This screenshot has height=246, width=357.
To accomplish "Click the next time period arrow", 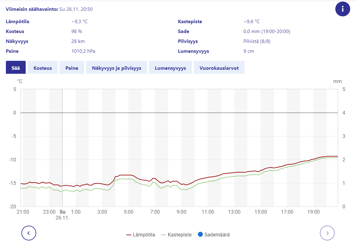I will point(327,233).
